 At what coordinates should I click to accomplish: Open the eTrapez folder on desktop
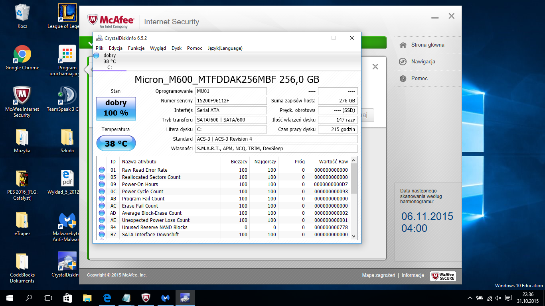pos(22,224)
